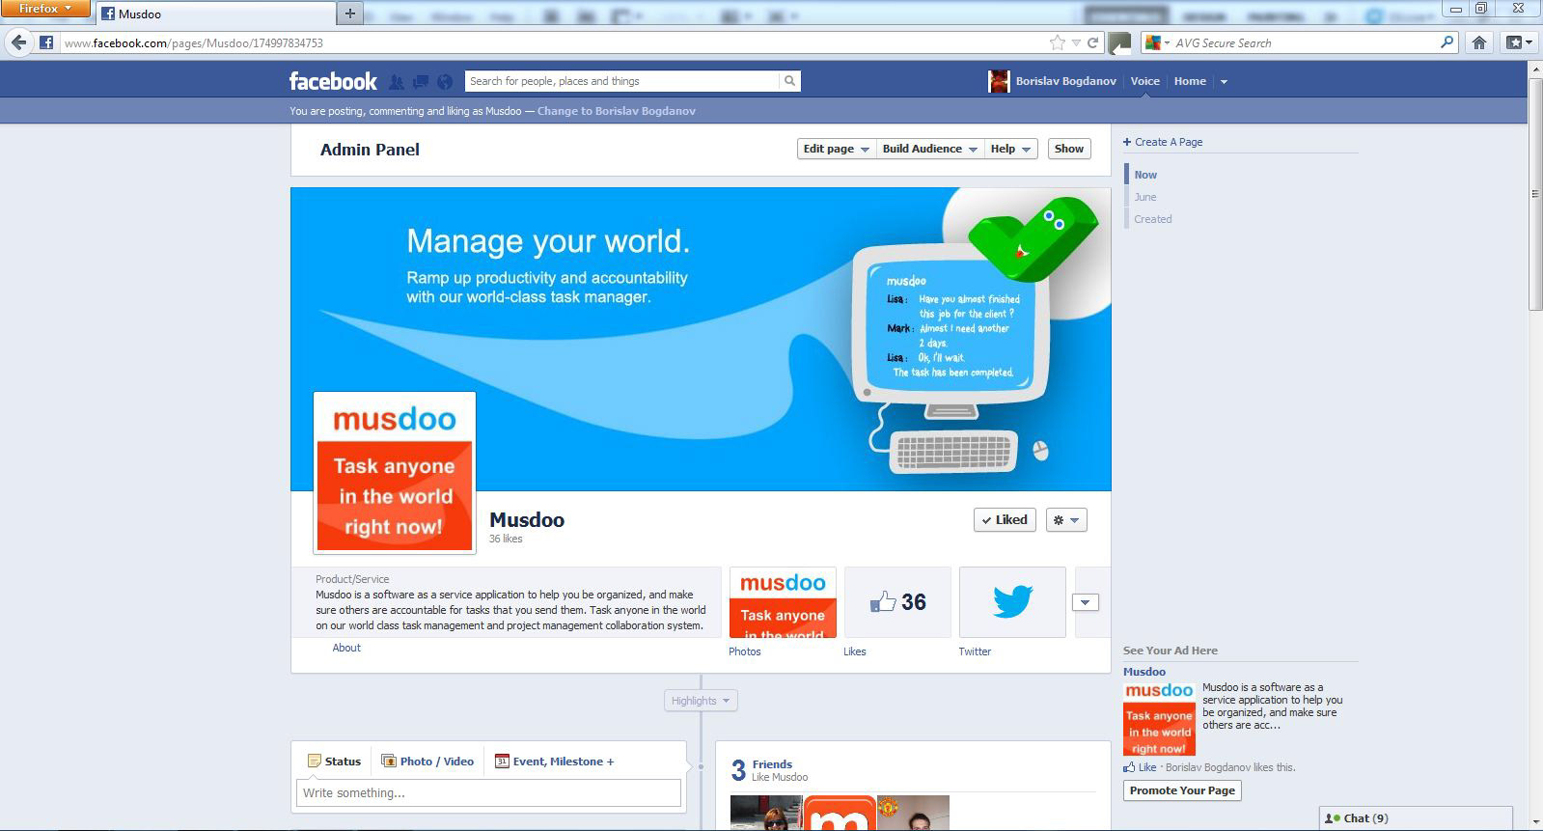1543x831 pixels.
Task: Open the Twitter bird tile
Action: click(1012, 602)
